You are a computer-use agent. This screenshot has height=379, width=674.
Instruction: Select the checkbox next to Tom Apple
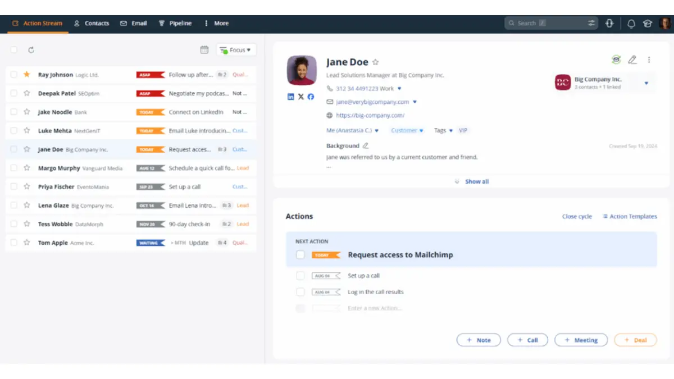point(13,243)
